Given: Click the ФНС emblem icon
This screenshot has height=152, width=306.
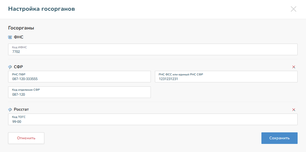Looking at the screenshot, I should tap(10, 37).
